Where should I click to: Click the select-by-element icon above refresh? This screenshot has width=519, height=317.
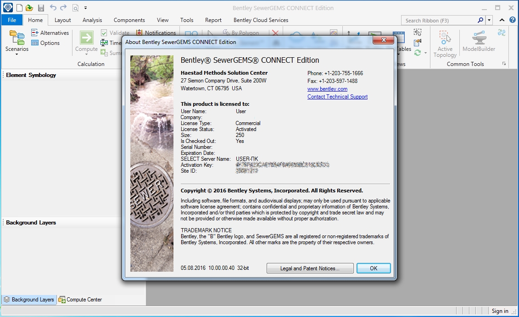418,32
